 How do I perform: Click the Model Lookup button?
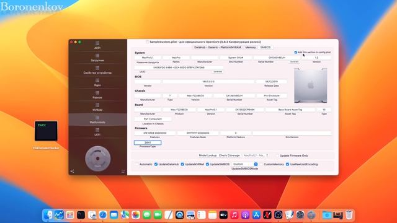[x=208, y=155]
